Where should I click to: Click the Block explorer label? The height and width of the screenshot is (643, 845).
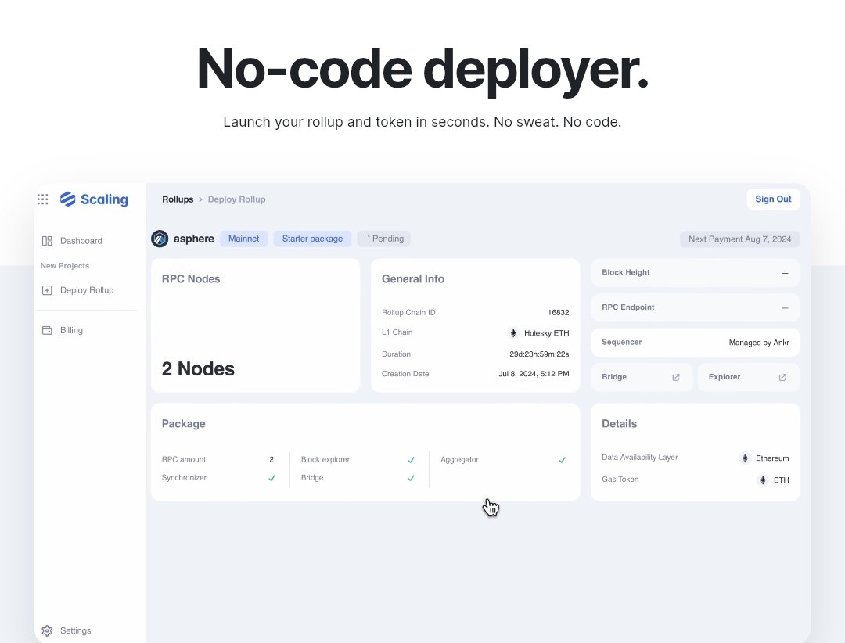325,460
